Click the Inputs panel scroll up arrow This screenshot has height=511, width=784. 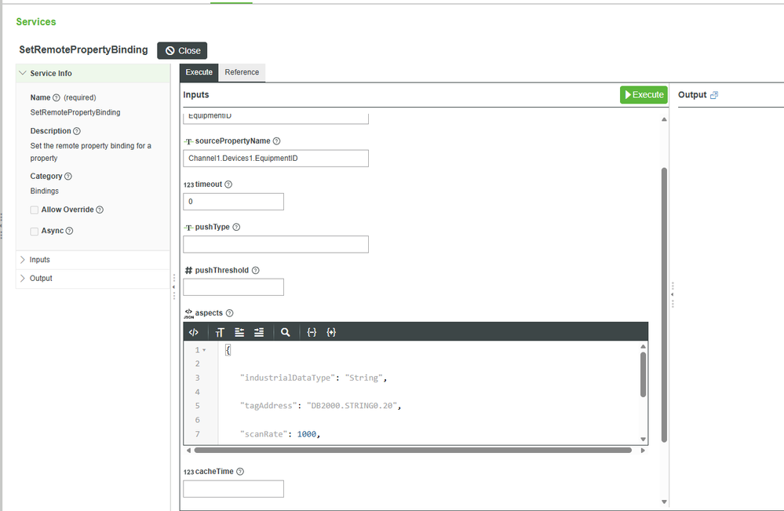(664, 119)
